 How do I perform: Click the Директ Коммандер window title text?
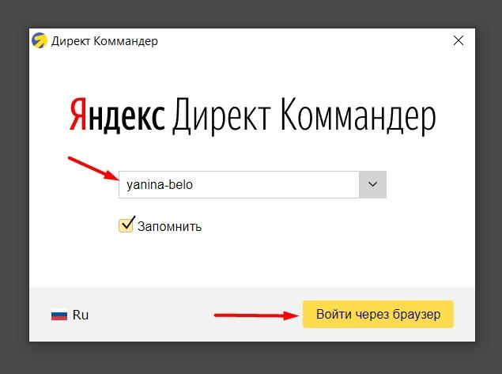pyautogui.click(x=104, y=41)
